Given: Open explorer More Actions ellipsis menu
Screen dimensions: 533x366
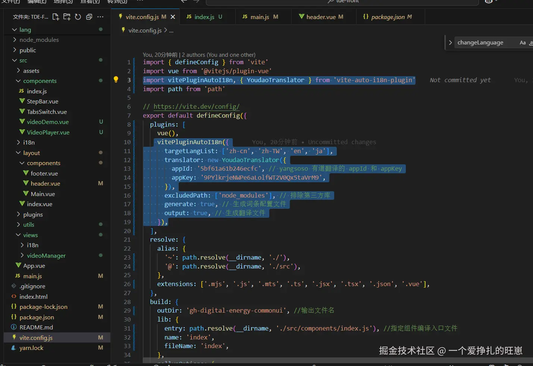Looking at the screenshot, I should (100, 17).
